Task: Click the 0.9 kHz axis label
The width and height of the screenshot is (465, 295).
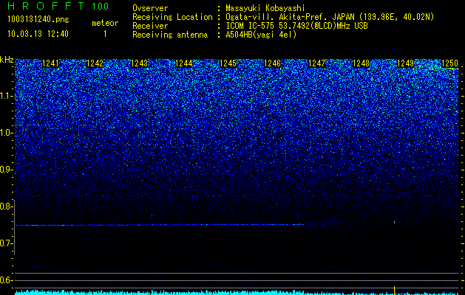Action: tap(6, 170)
